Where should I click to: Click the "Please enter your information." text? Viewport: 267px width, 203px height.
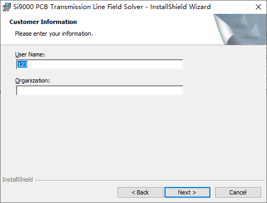click(54, 34)
